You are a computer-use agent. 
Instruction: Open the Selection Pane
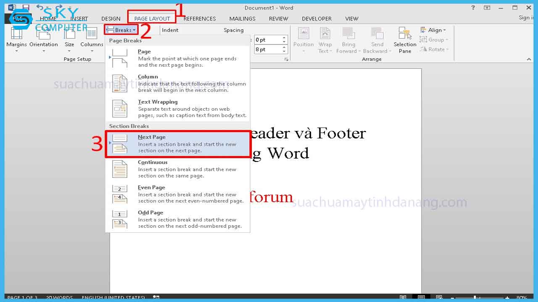[405, 40]
